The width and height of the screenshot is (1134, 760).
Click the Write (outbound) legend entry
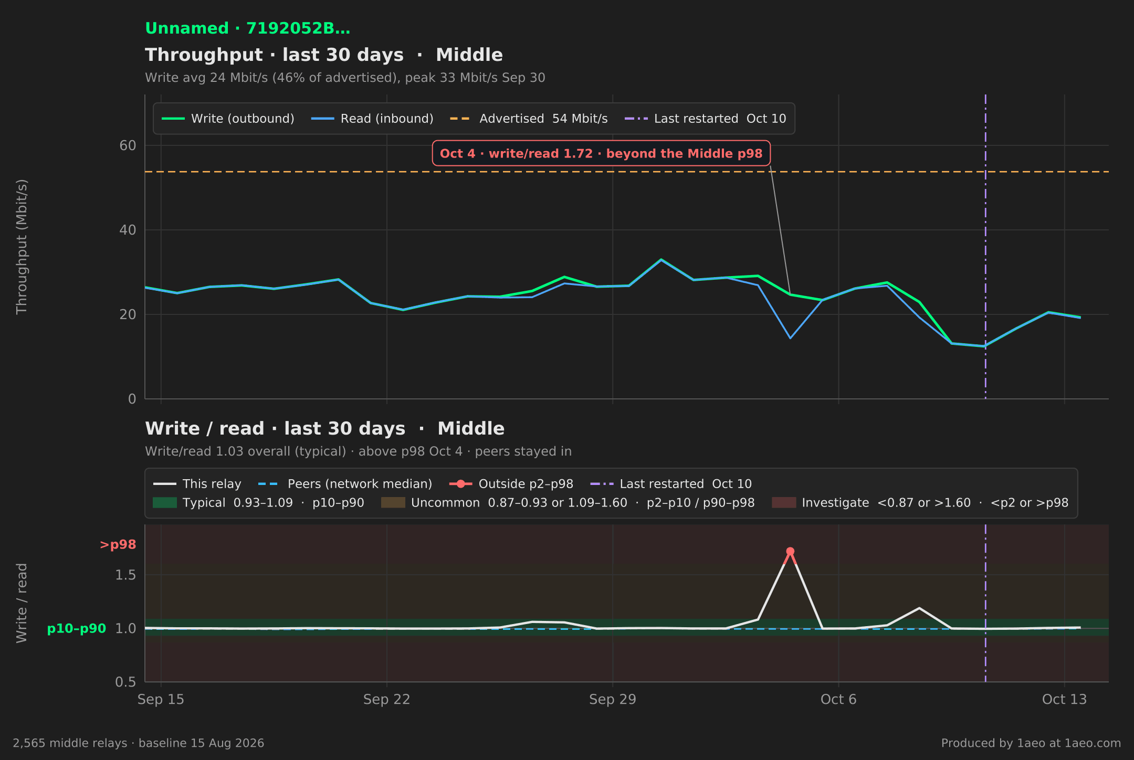(x=228, y=119)
